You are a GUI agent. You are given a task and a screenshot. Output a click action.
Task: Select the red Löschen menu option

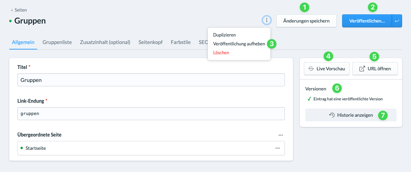pos(221,53)
